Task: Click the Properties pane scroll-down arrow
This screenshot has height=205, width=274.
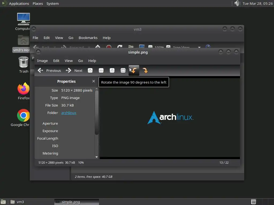Action: click(x=97, y=157)
